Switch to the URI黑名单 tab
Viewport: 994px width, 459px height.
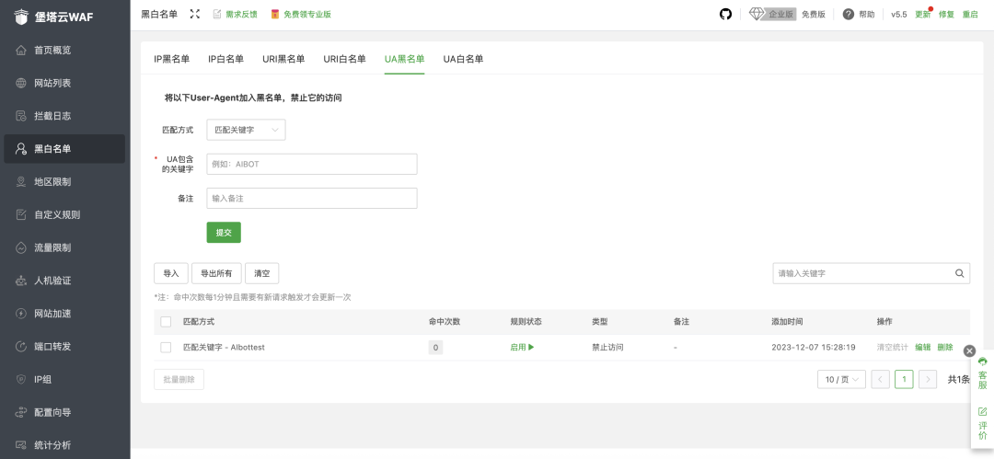(283, 59)
